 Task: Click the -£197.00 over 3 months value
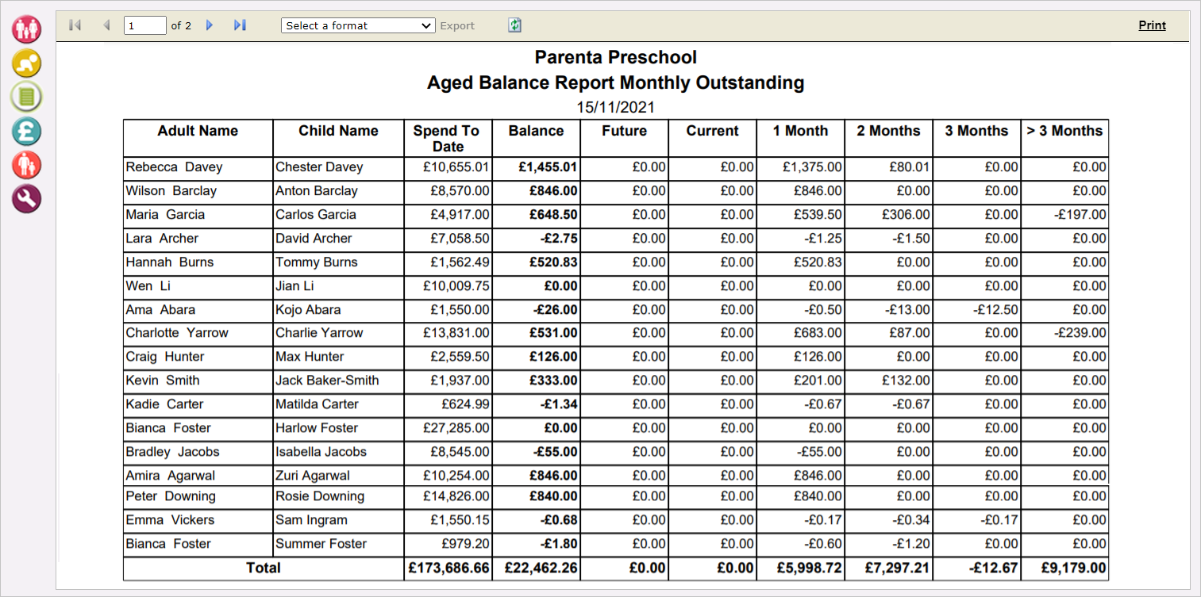tap(1080, 215)
